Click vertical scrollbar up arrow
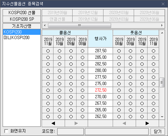This screenshot has height=136, width=168. coord(162,33)
